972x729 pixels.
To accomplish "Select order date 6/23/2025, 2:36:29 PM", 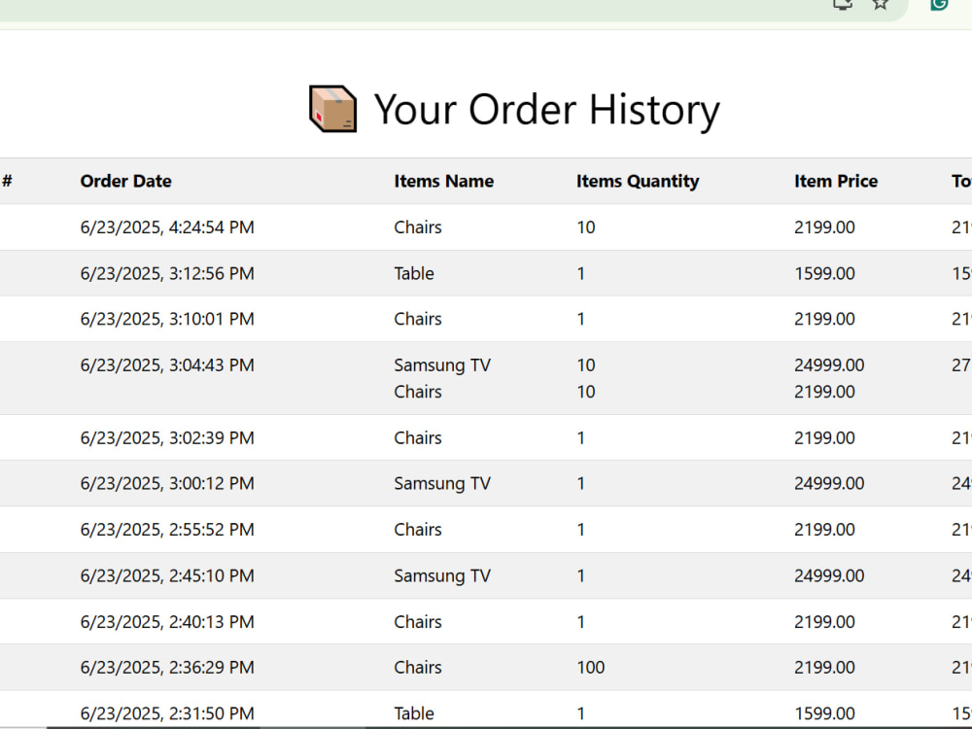I will [x=167, y=668].
